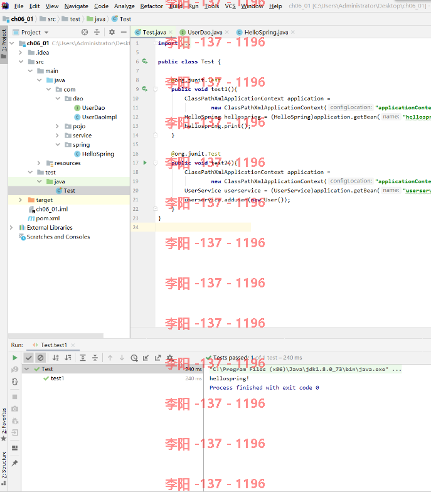Open the Refactor menu
Viewport: 431px width, 492px height.
click(152, 6)
